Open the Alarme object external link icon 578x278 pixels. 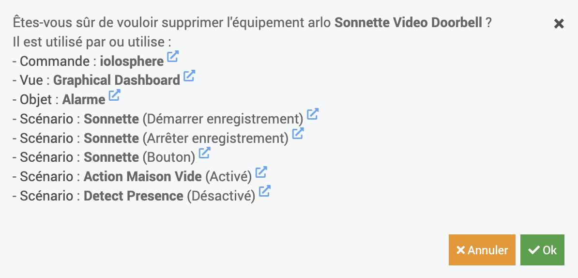115,95
